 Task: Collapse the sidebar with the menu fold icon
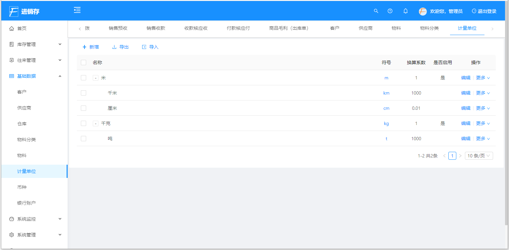click(x=77, y=10)
